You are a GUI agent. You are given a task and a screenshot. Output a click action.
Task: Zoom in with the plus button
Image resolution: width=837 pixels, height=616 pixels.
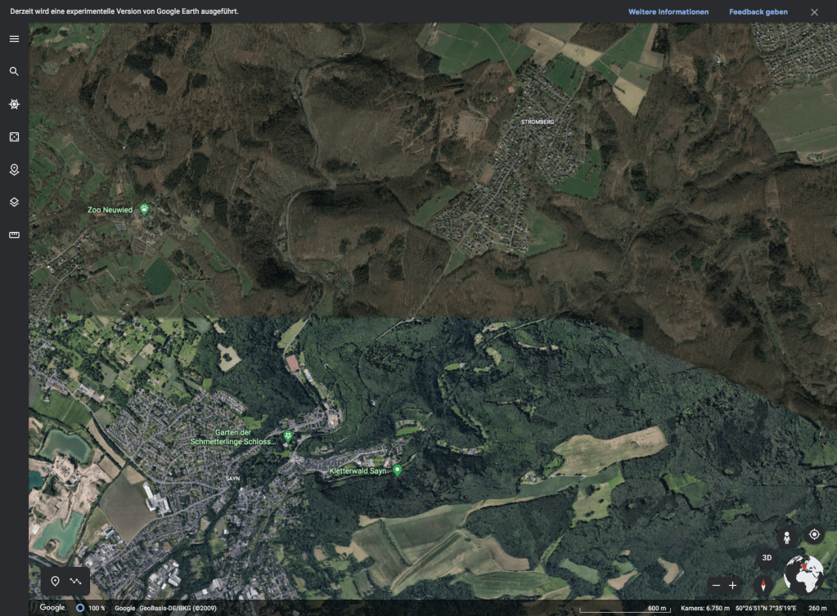[733, 585]
